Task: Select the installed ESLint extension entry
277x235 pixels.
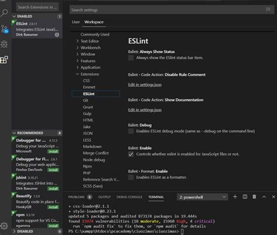Action: (37, 29)
